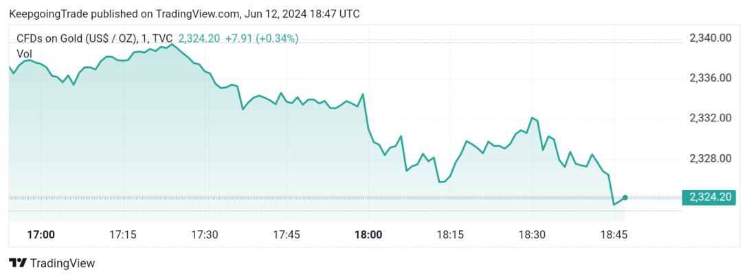
Task: Click the +7.91 (+0.34%) change value
Action: point(262,38)
